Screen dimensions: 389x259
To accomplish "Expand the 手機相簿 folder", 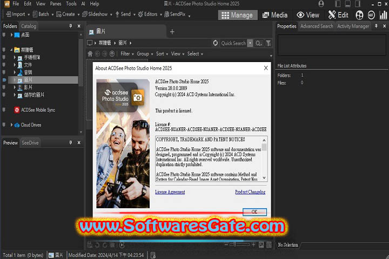I will (15, 58).
